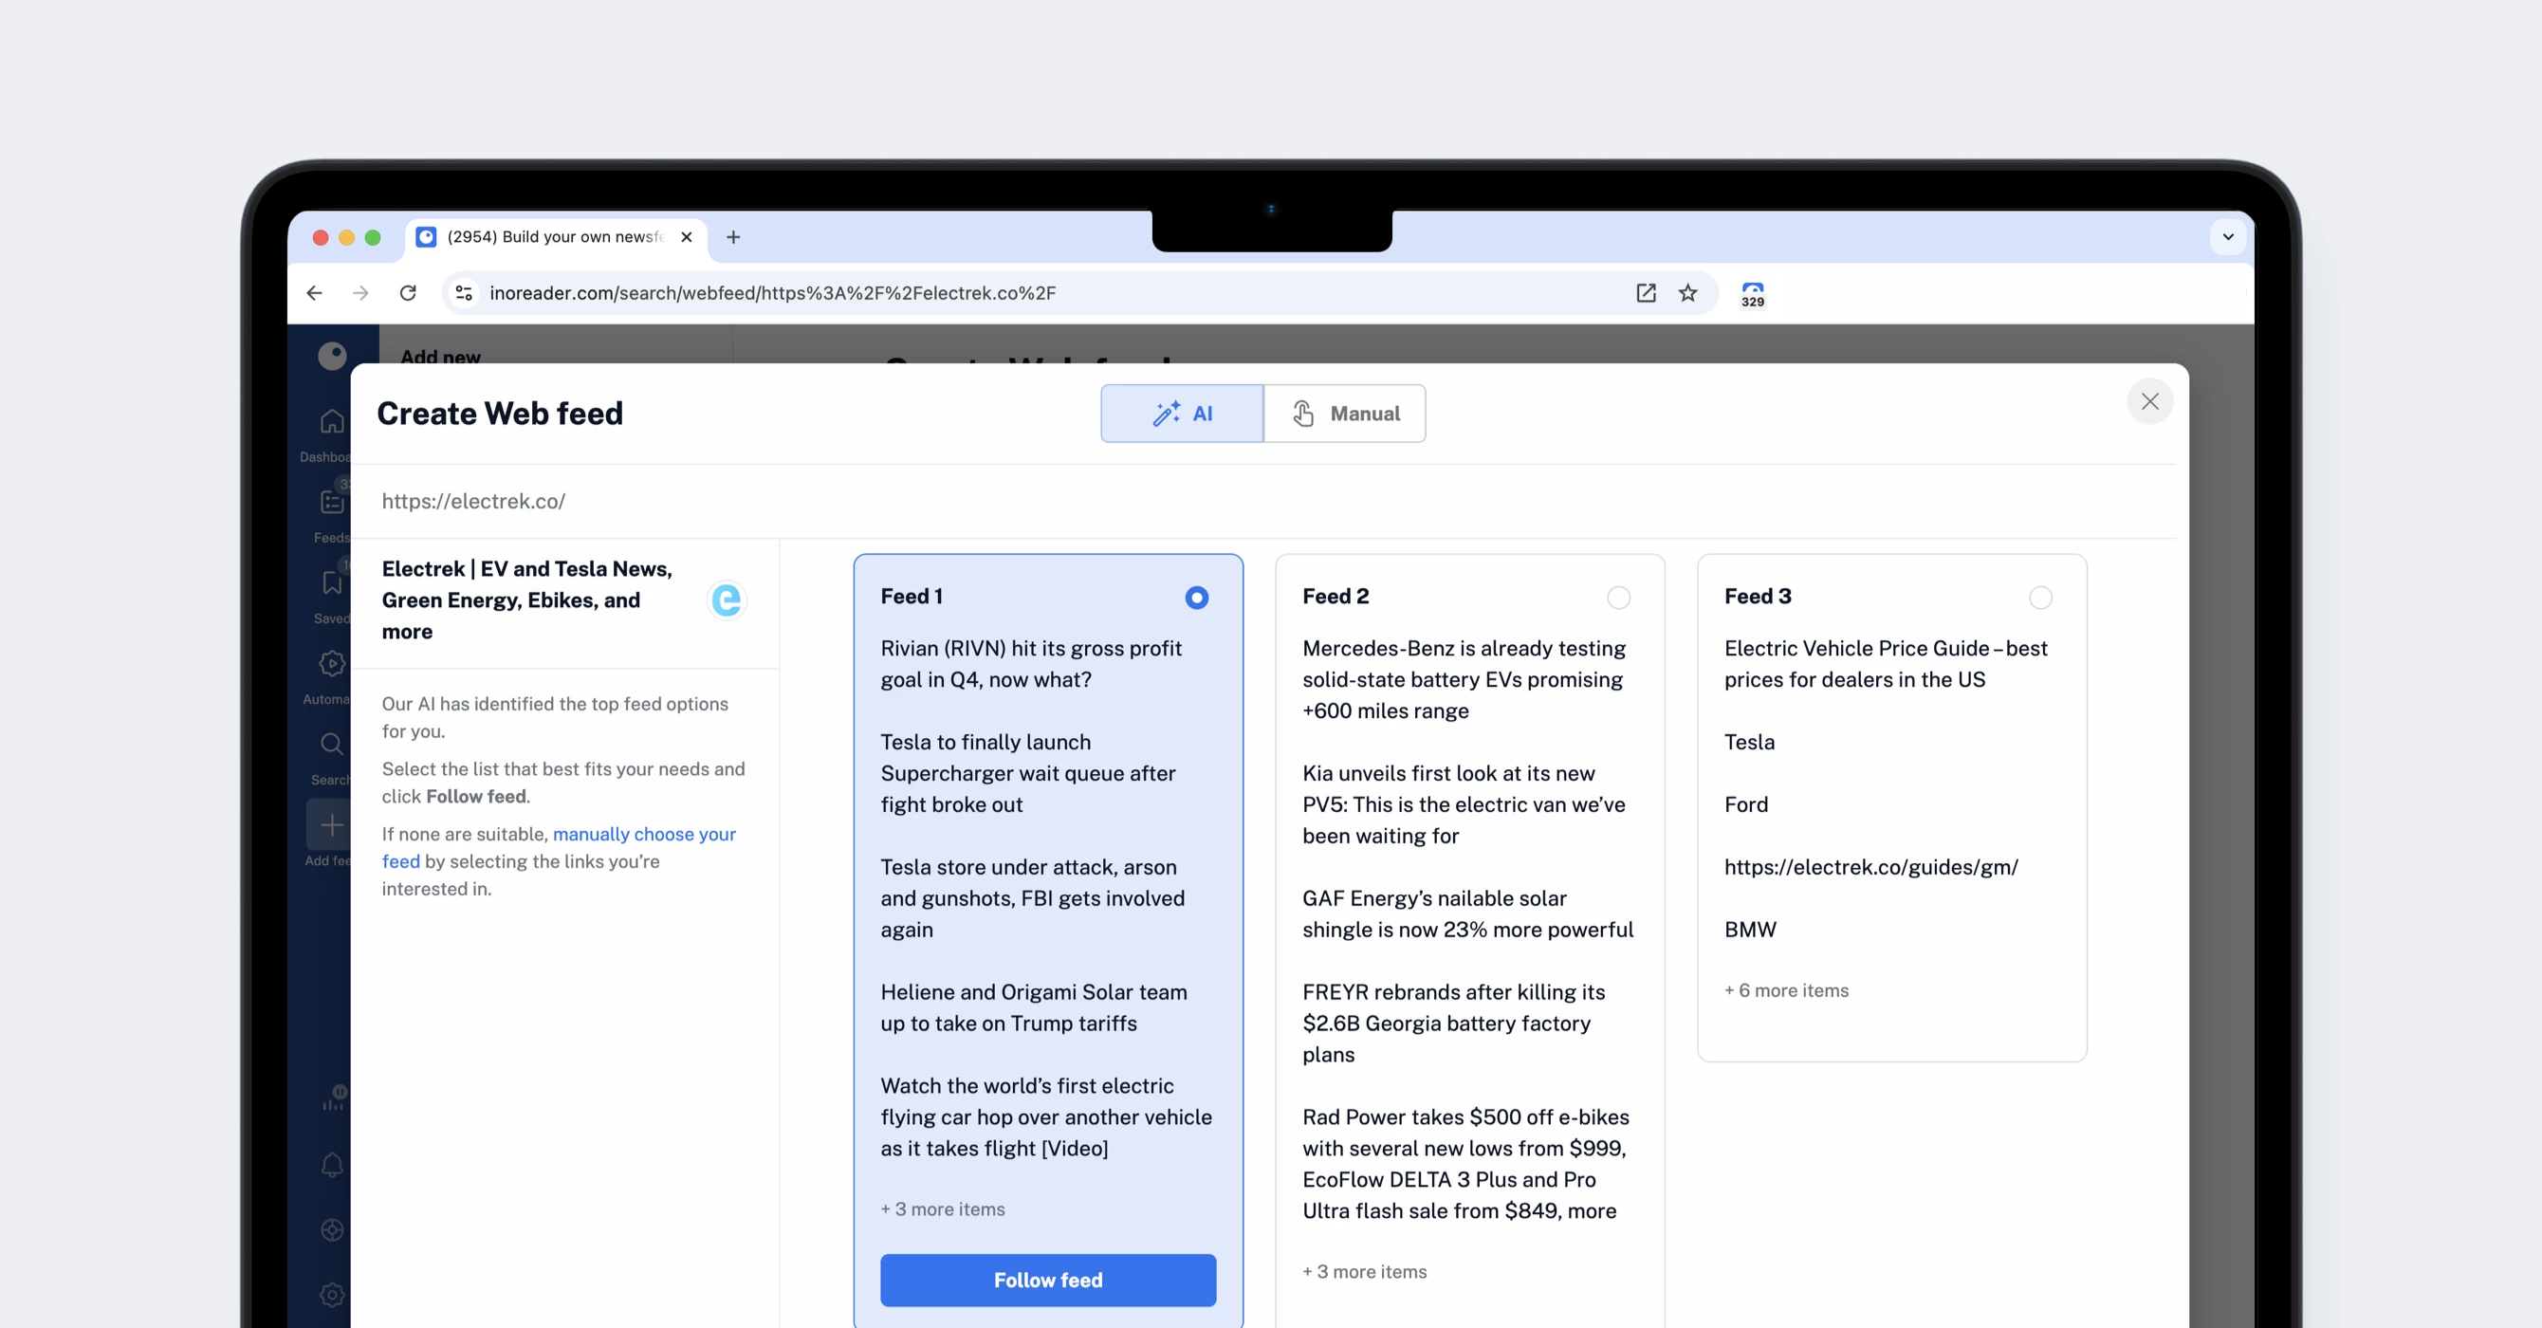Screen dimensions: 2542x1328
Task: Bookmark this page with the star icon
Action: click(x=1688, y=293)
